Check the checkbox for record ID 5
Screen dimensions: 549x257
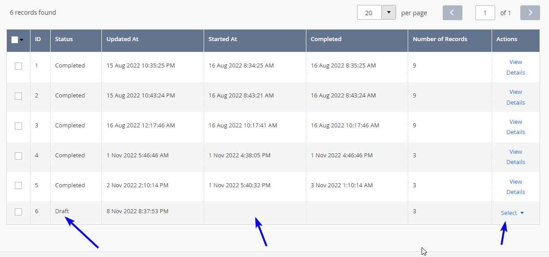tap(18, 185)
